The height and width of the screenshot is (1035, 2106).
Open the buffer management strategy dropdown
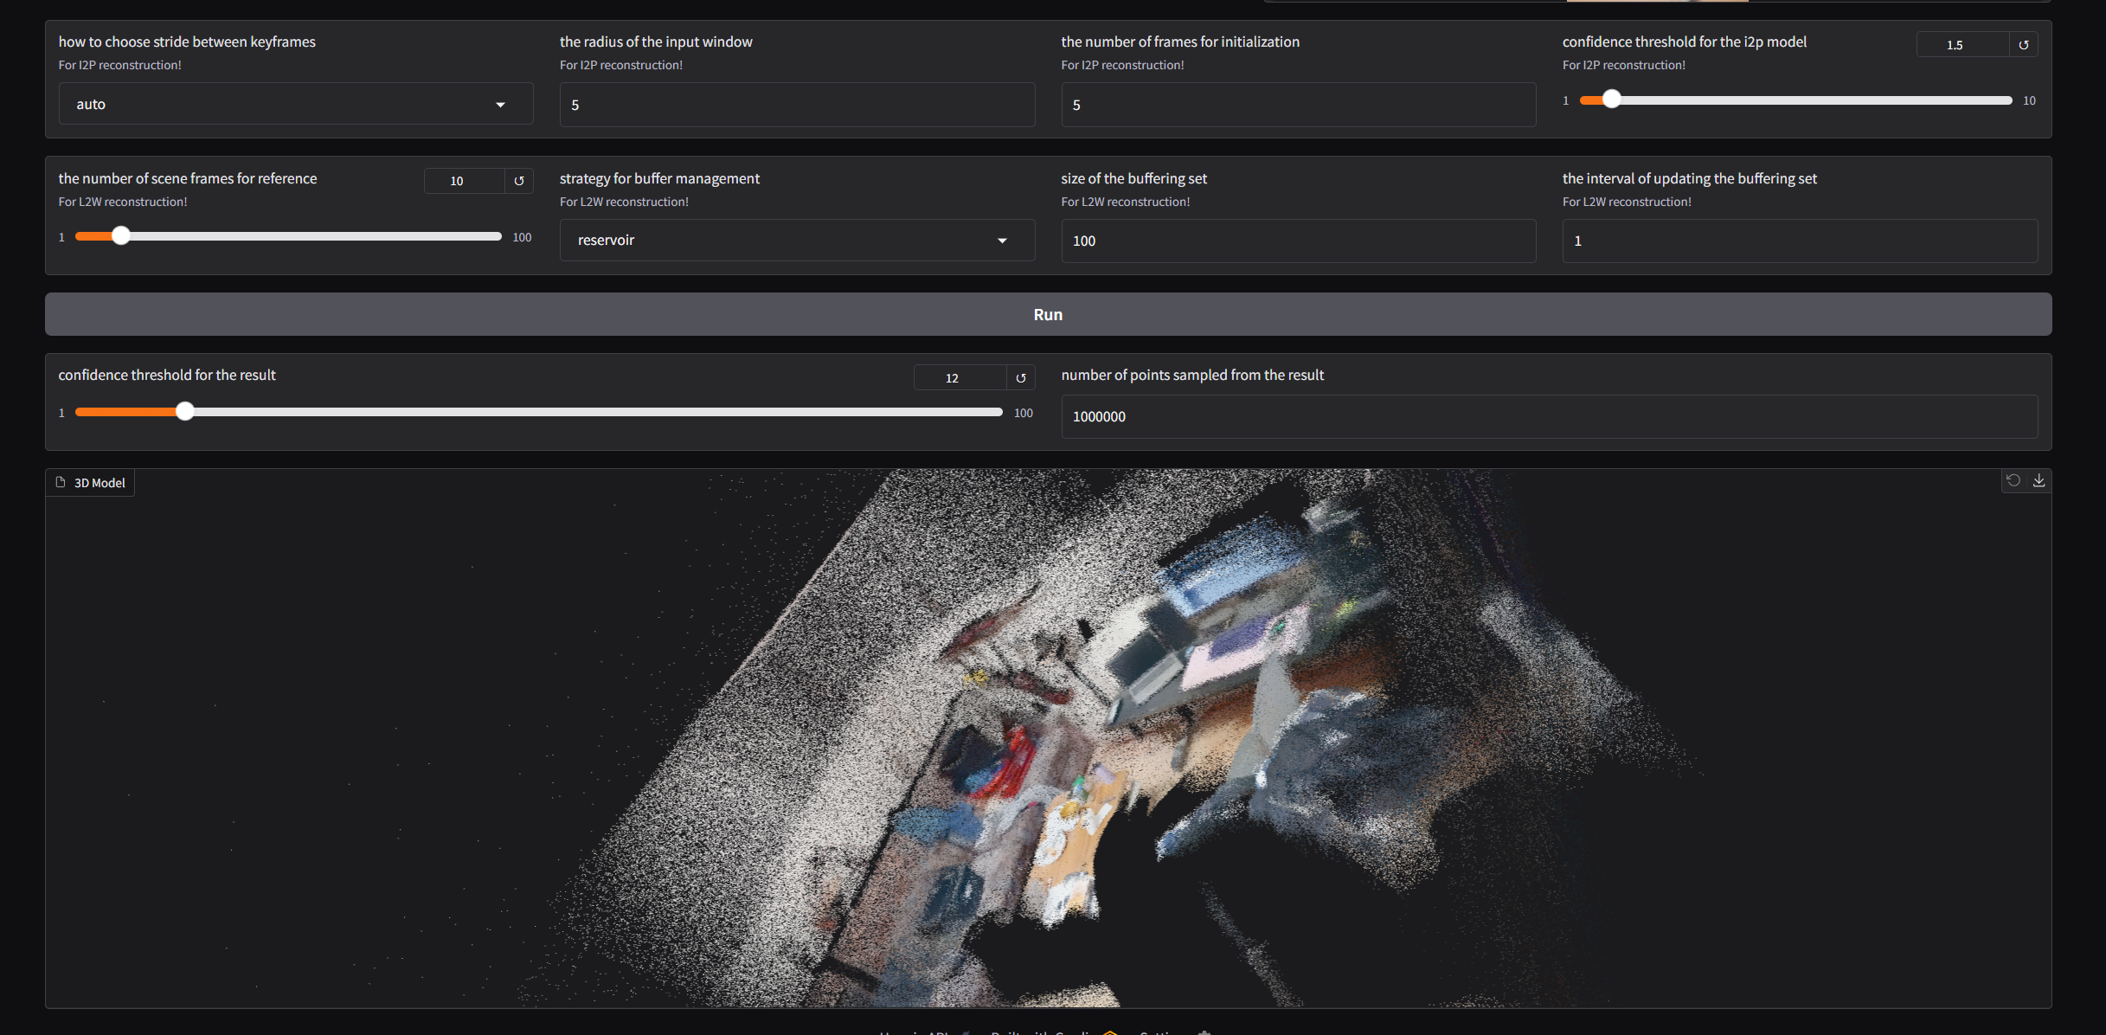797,240
